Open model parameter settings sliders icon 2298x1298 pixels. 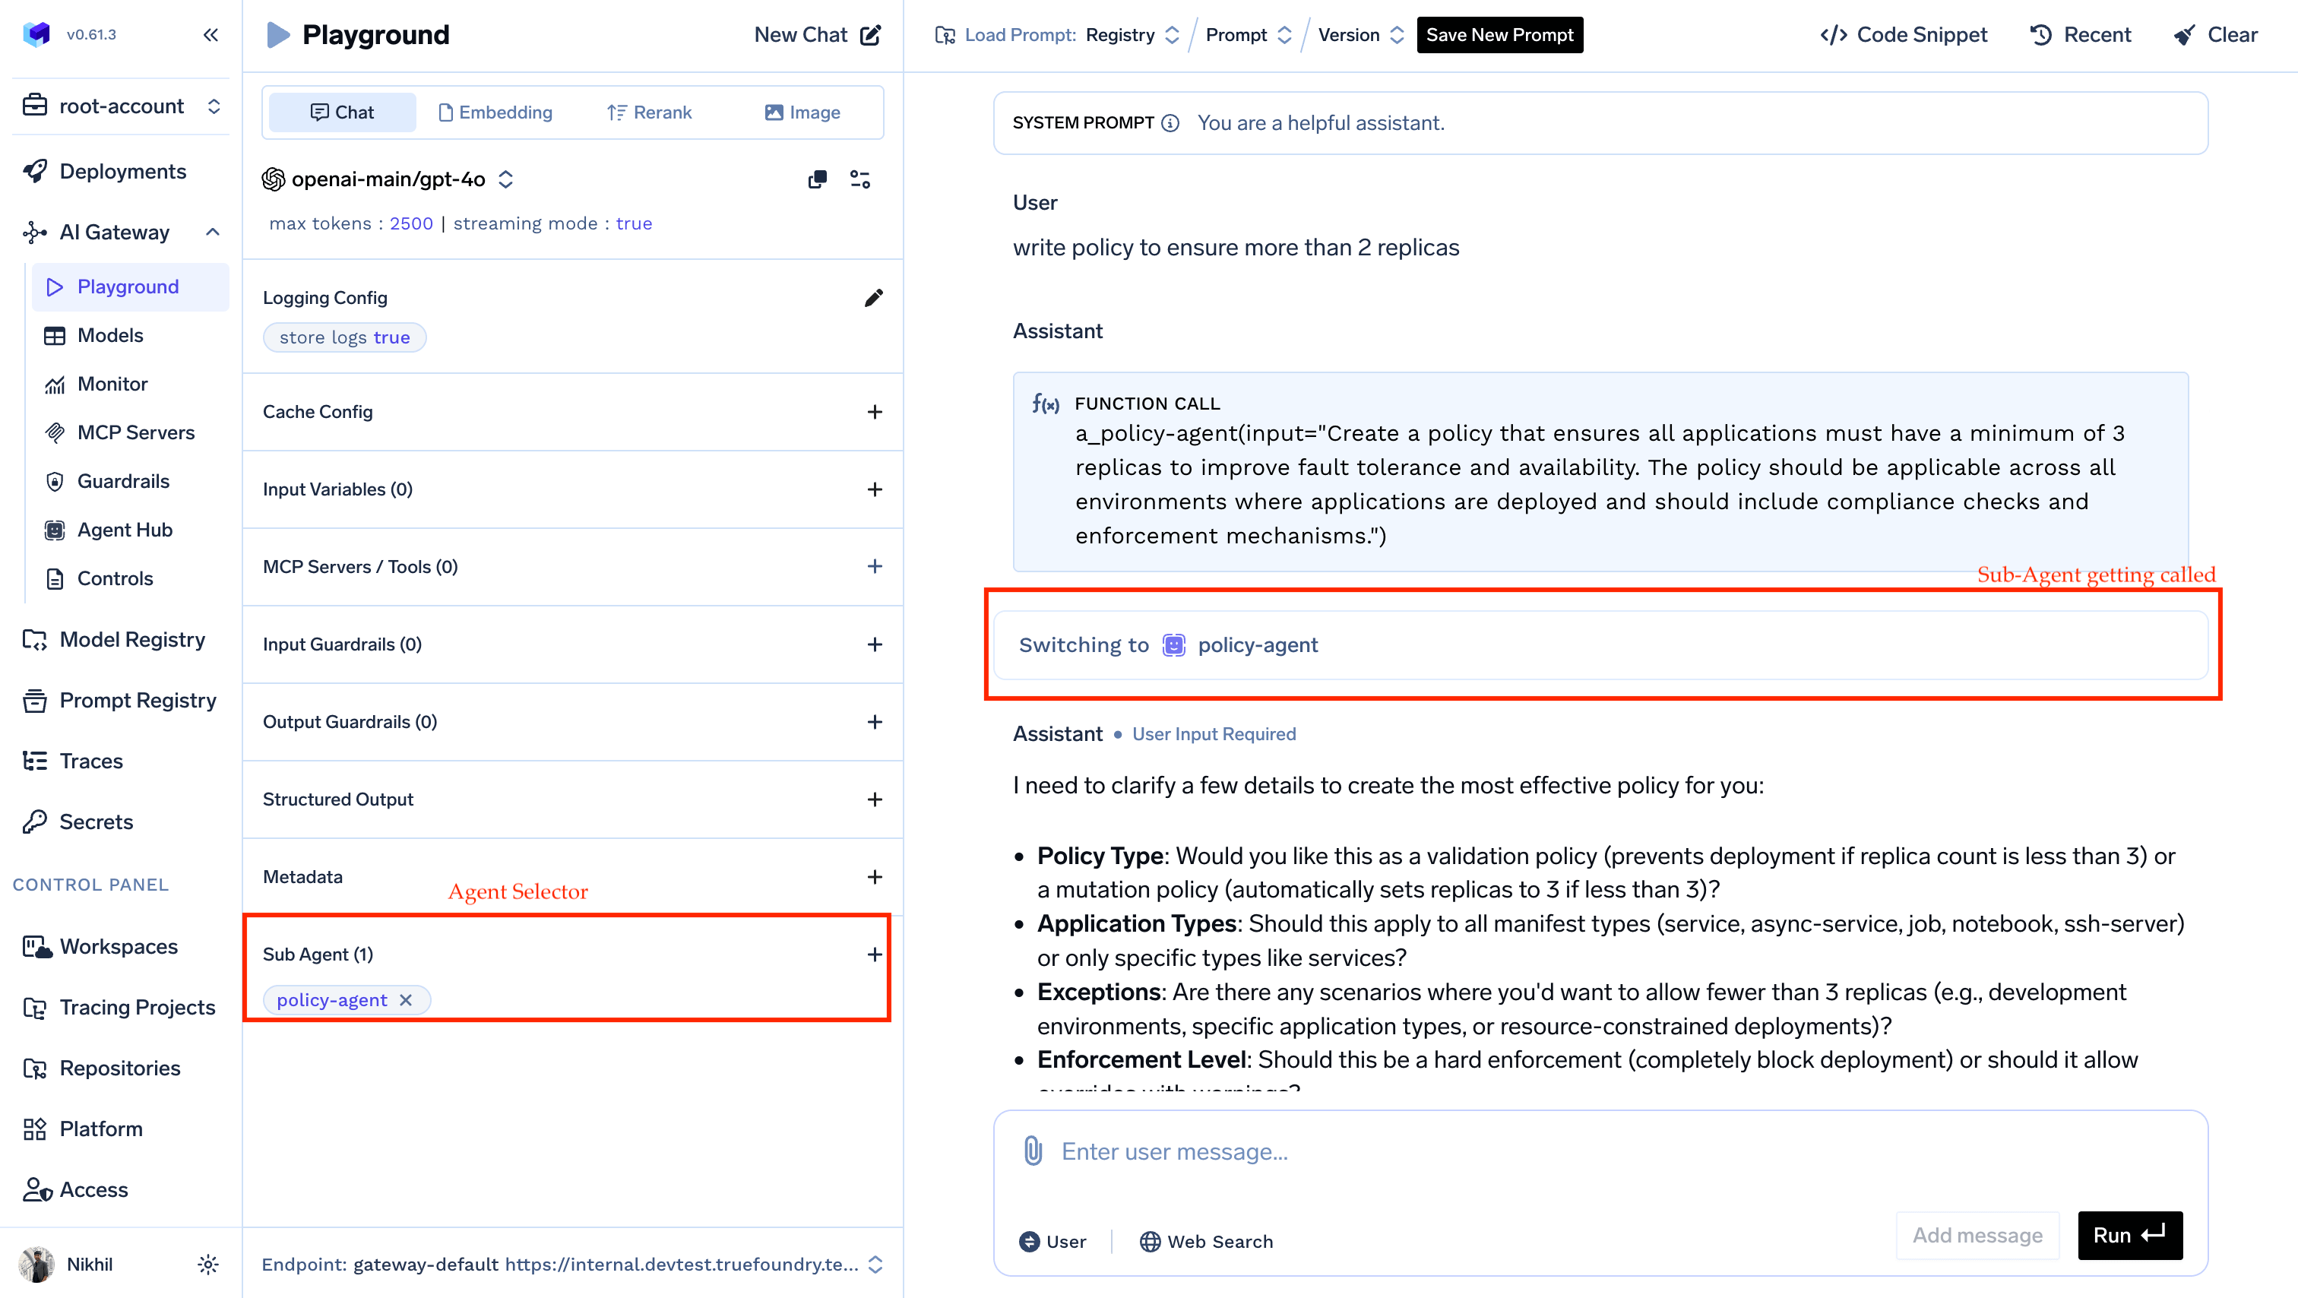860,179
